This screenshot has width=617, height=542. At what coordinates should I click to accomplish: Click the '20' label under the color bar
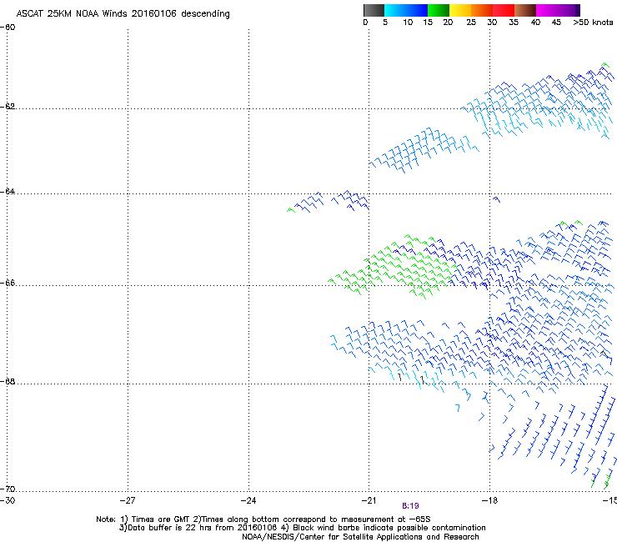coord(448,23)
